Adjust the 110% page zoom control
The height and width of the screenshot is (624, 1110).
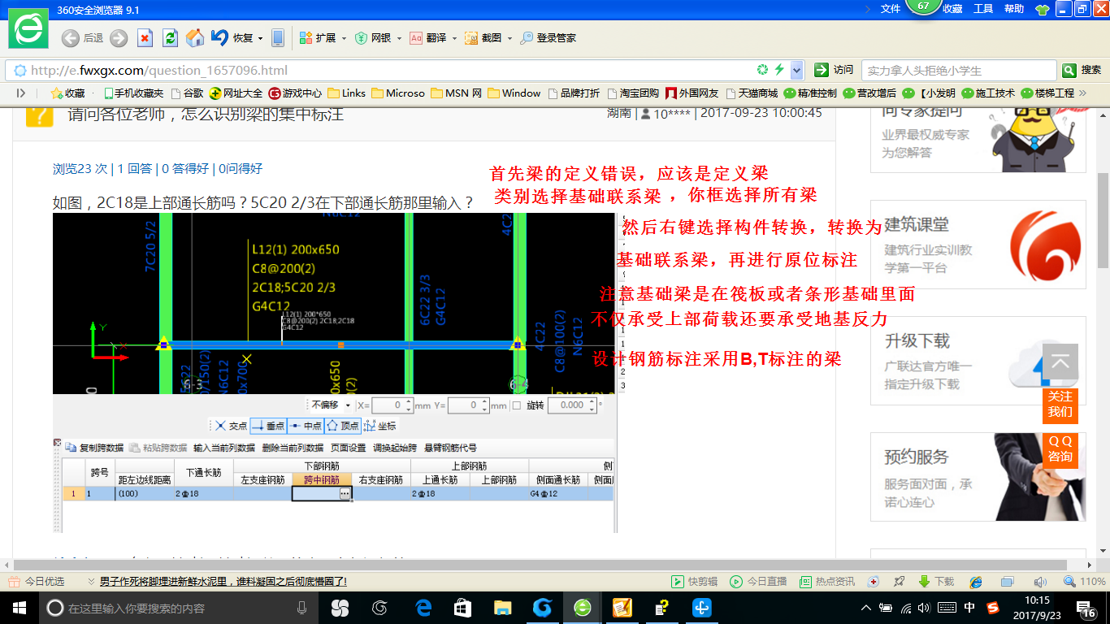click(x=1086, y=582)
